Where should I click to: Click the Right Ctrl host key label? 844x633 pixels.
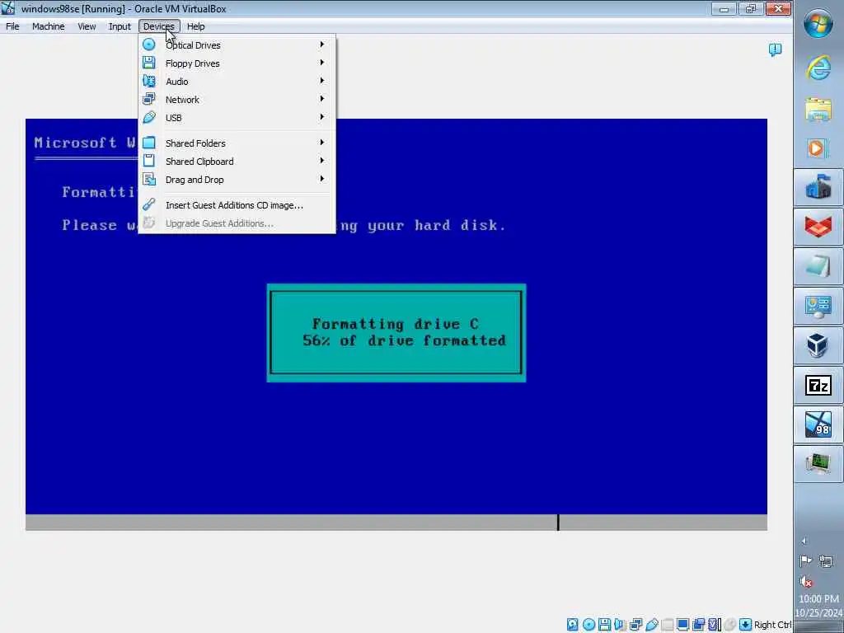[x=772, y=625]
